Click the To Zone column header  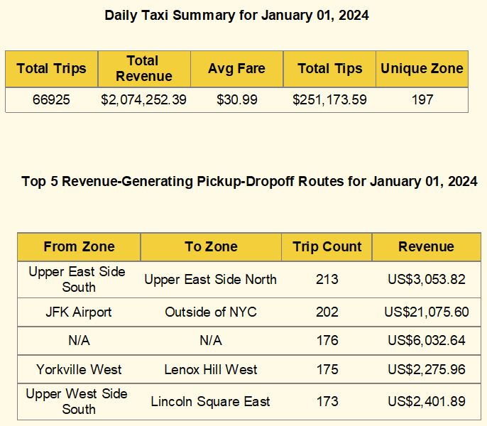[x=211, y=247]
